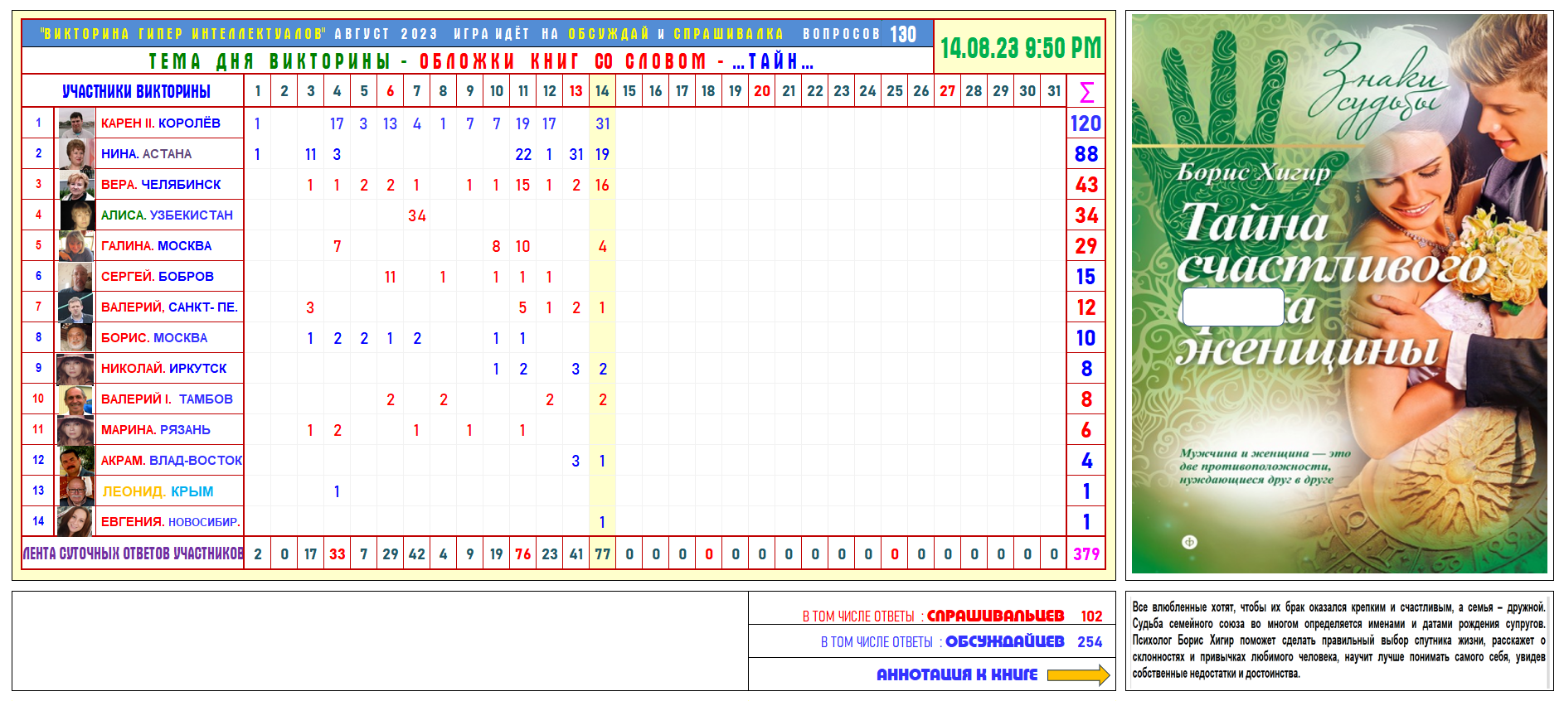Click the 'ТЕМА ДНЯ ВИКТОРИНЫ' theme line
This screenshot has width=1564, height=701.
pyautogui.click(x=481, y=61)
